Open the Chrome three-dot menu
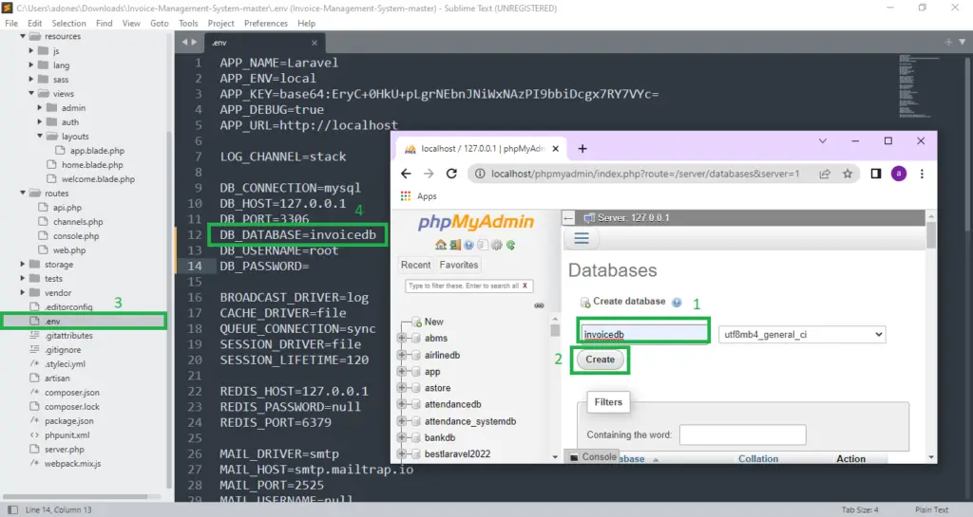The width and height of the screenshot is (973, 517). 922,174
